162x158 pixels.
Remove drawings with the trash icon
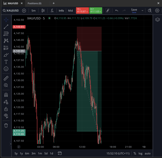[x=6, y=125]
